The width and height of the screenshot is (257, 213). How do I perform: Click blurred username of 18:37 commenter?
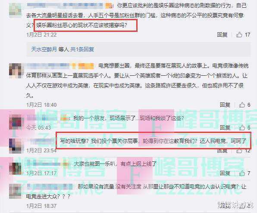[50, 187]
